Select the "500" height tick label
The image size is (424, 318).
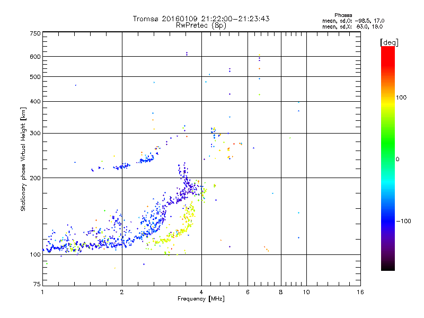click(x=35, y=77)
